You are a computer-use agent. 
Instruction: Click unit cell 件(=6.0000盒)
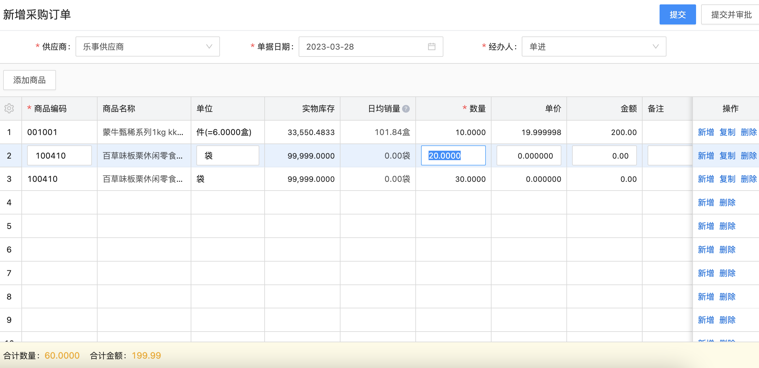pos(224,132)
